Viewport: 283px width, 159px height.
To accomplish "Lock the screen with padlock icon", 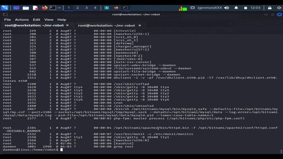I will click(270, 8).
